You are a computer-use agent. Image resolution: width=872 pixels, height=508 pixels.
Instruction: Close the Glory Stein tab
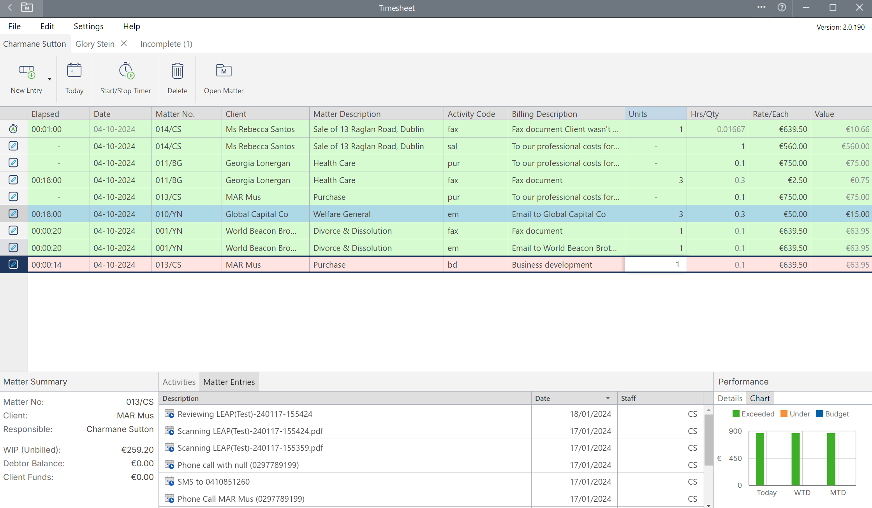[123, 44]
